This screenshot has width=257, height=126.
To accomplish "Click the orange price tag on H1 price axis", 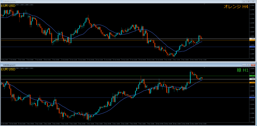I will pyautogui.click(x=252, y=82).
